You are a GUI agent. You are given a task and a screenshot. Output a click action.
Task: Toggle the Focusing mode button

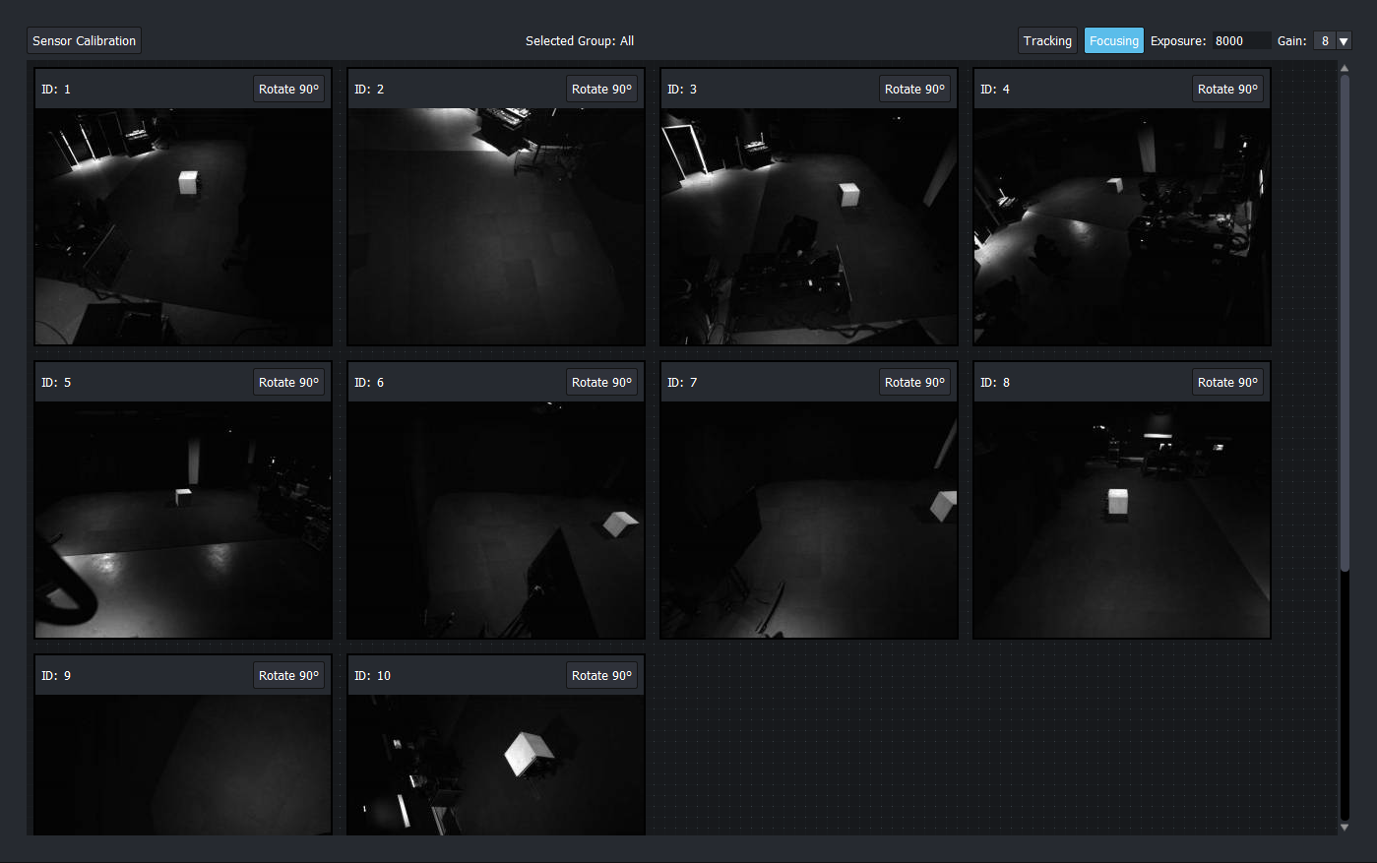pyautogui.click(x=1113, y=40)
